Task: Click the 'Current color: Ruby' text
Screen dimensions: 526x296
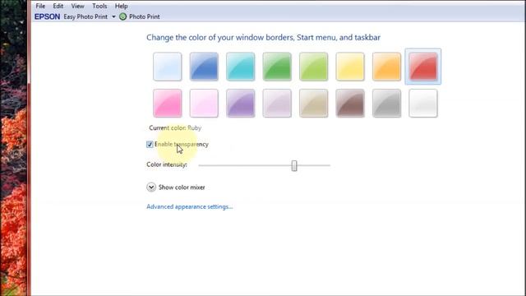Action: (175, 128)
